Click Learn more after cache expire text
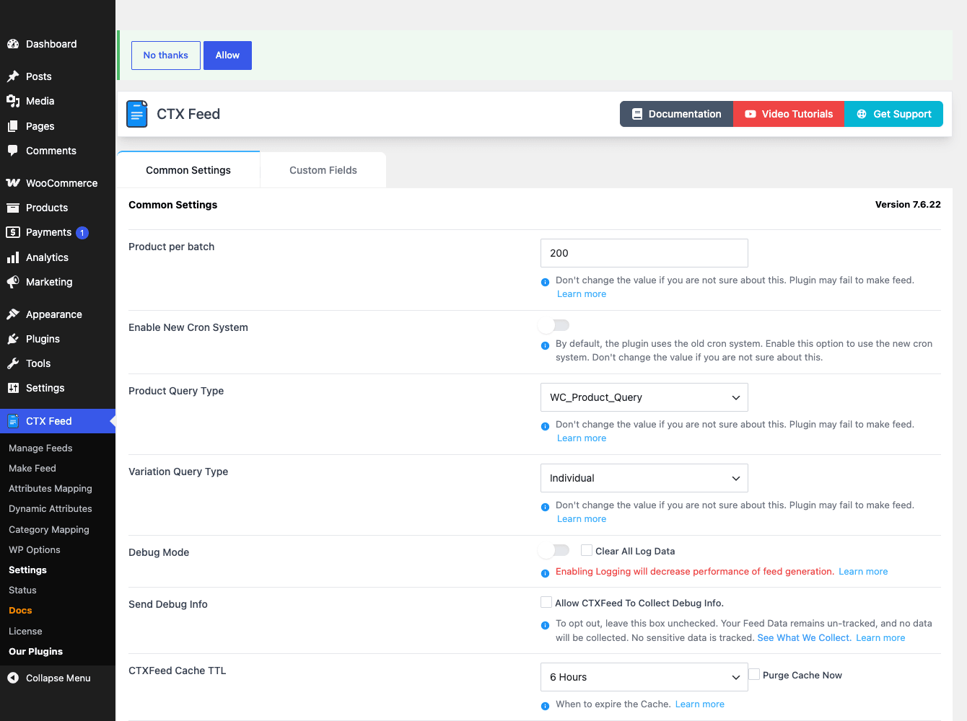The image size is (967, 721). (x=700, y=704)
